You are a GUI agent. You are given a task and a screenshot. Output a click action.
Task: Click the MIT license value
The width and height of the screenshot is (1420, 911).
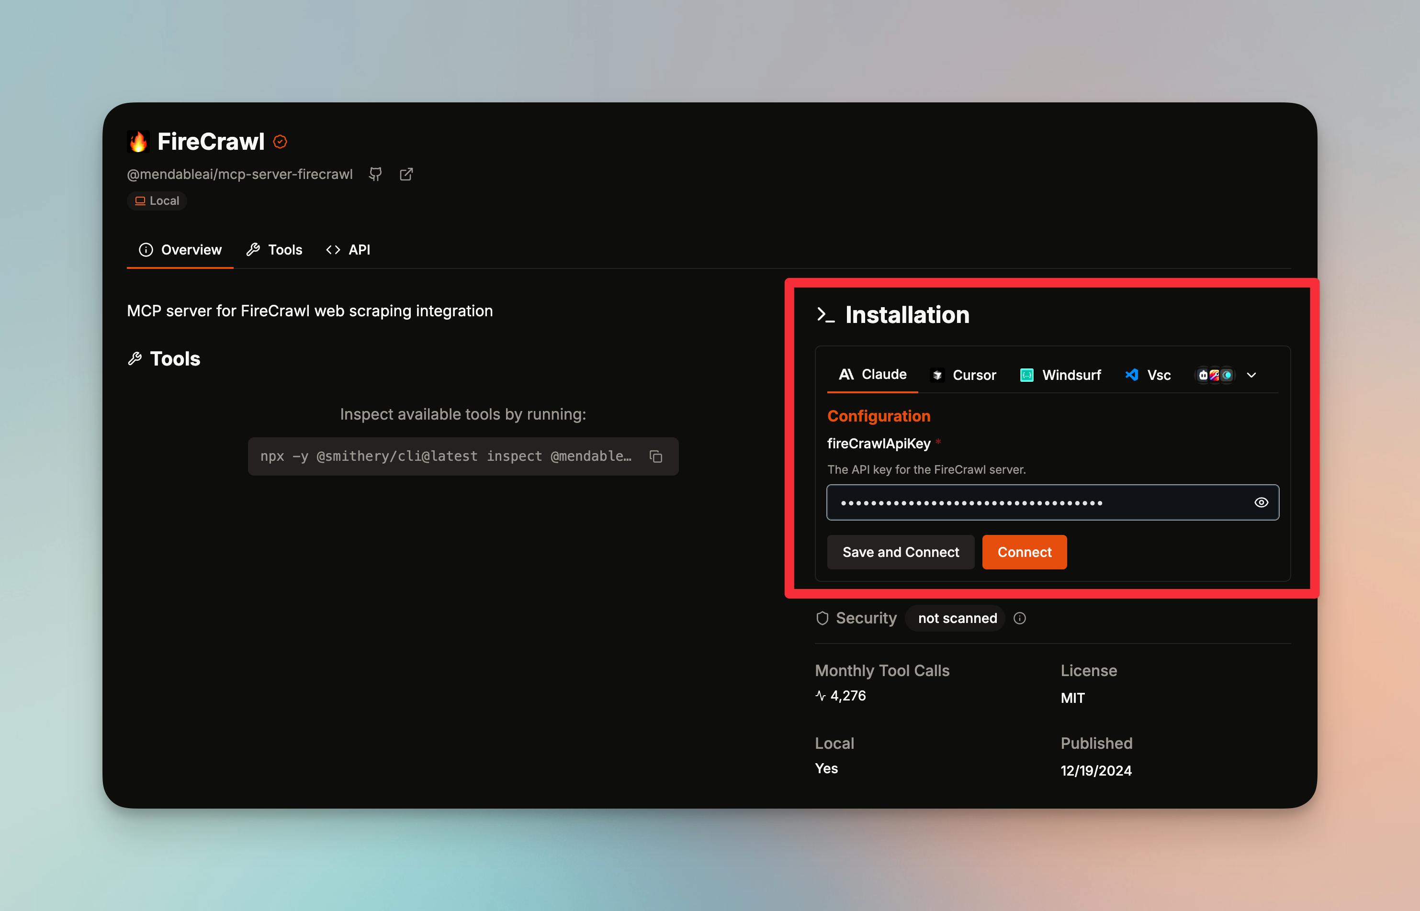click(x=1072, y=698)
